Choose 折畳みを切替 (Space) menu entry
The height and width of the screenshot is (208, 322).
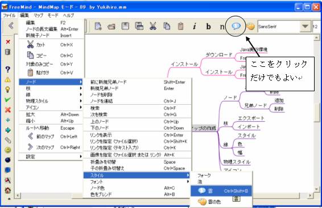[137, 162]
